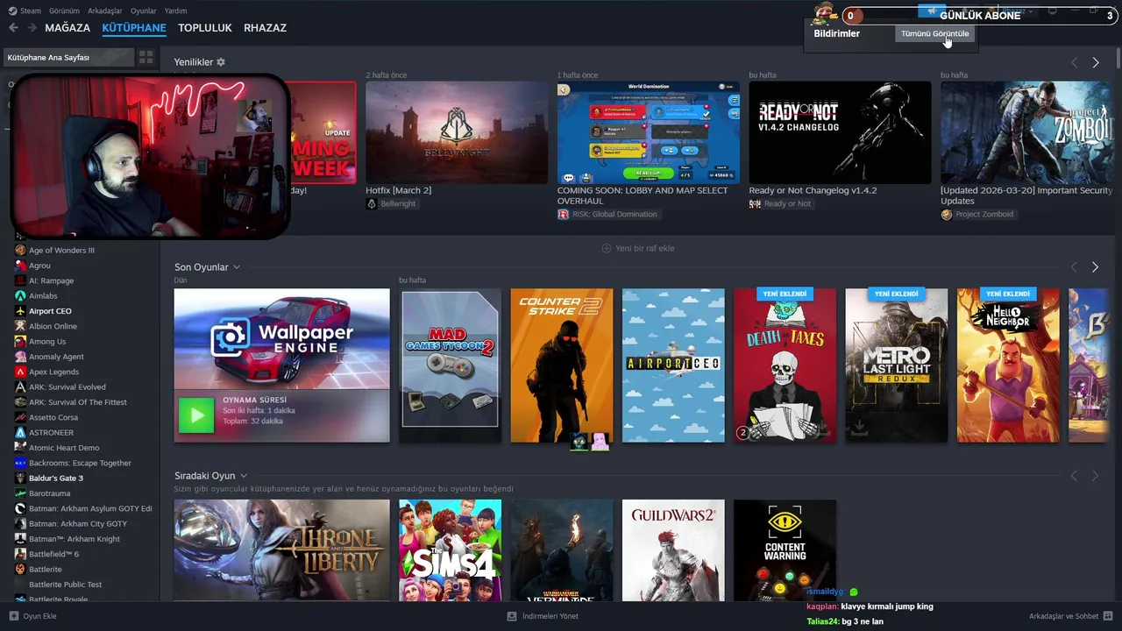Click the download icon on Metro Last Light
Image resolution: width=1122 pixels, height=631 pixels.
point(860,427)
